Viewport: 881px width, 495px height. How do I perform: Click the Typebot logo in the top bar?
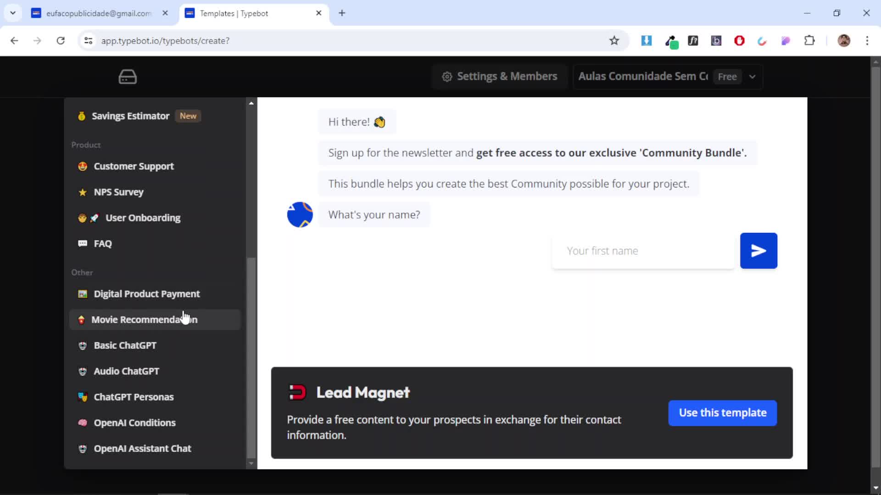[x=127, y=77]
